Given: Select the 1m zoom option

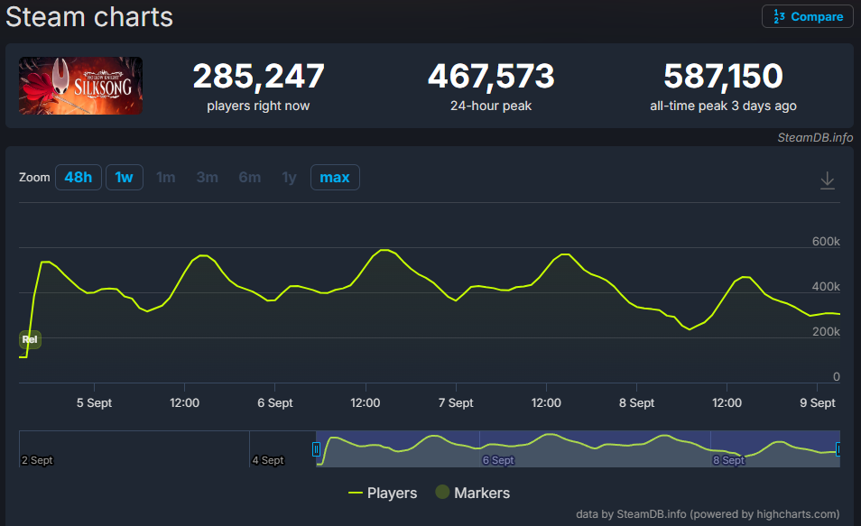Looking at the screenshot, I should (x=166, y=178).
